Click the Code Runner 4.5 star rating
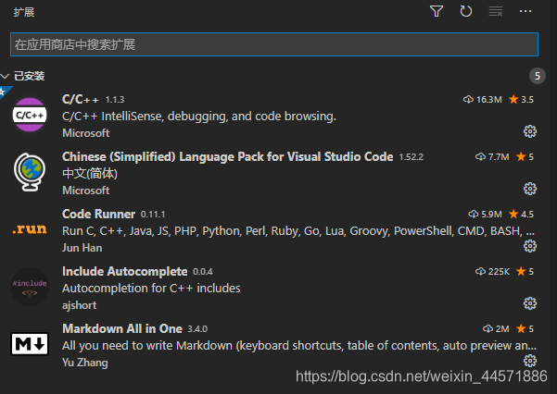Viewport: 557px width, 394px height. coord(521,215)
